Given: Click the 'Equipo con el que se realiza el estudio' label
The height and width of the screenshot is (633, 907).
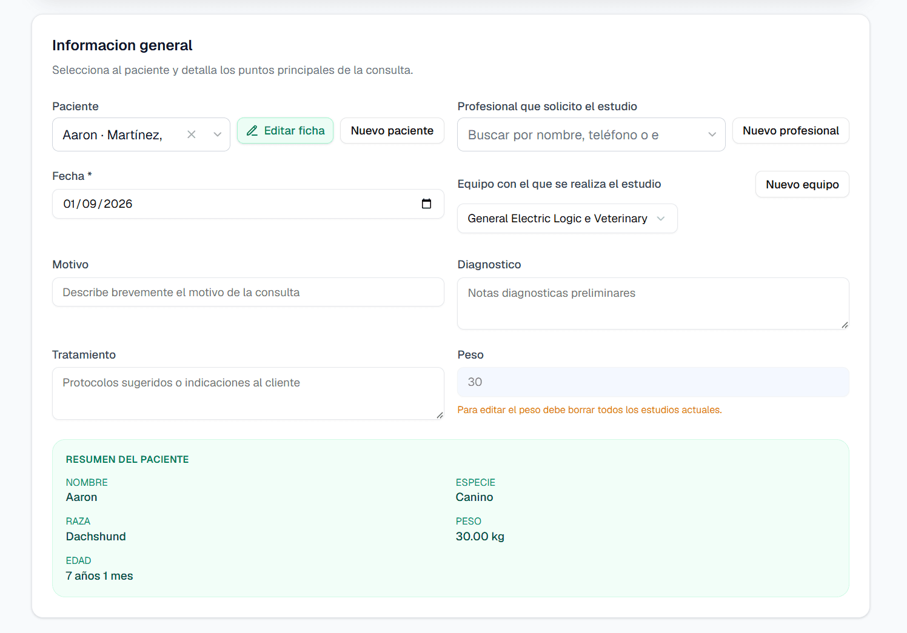Looking at the screenshot, I should click(x=559, y=184).
